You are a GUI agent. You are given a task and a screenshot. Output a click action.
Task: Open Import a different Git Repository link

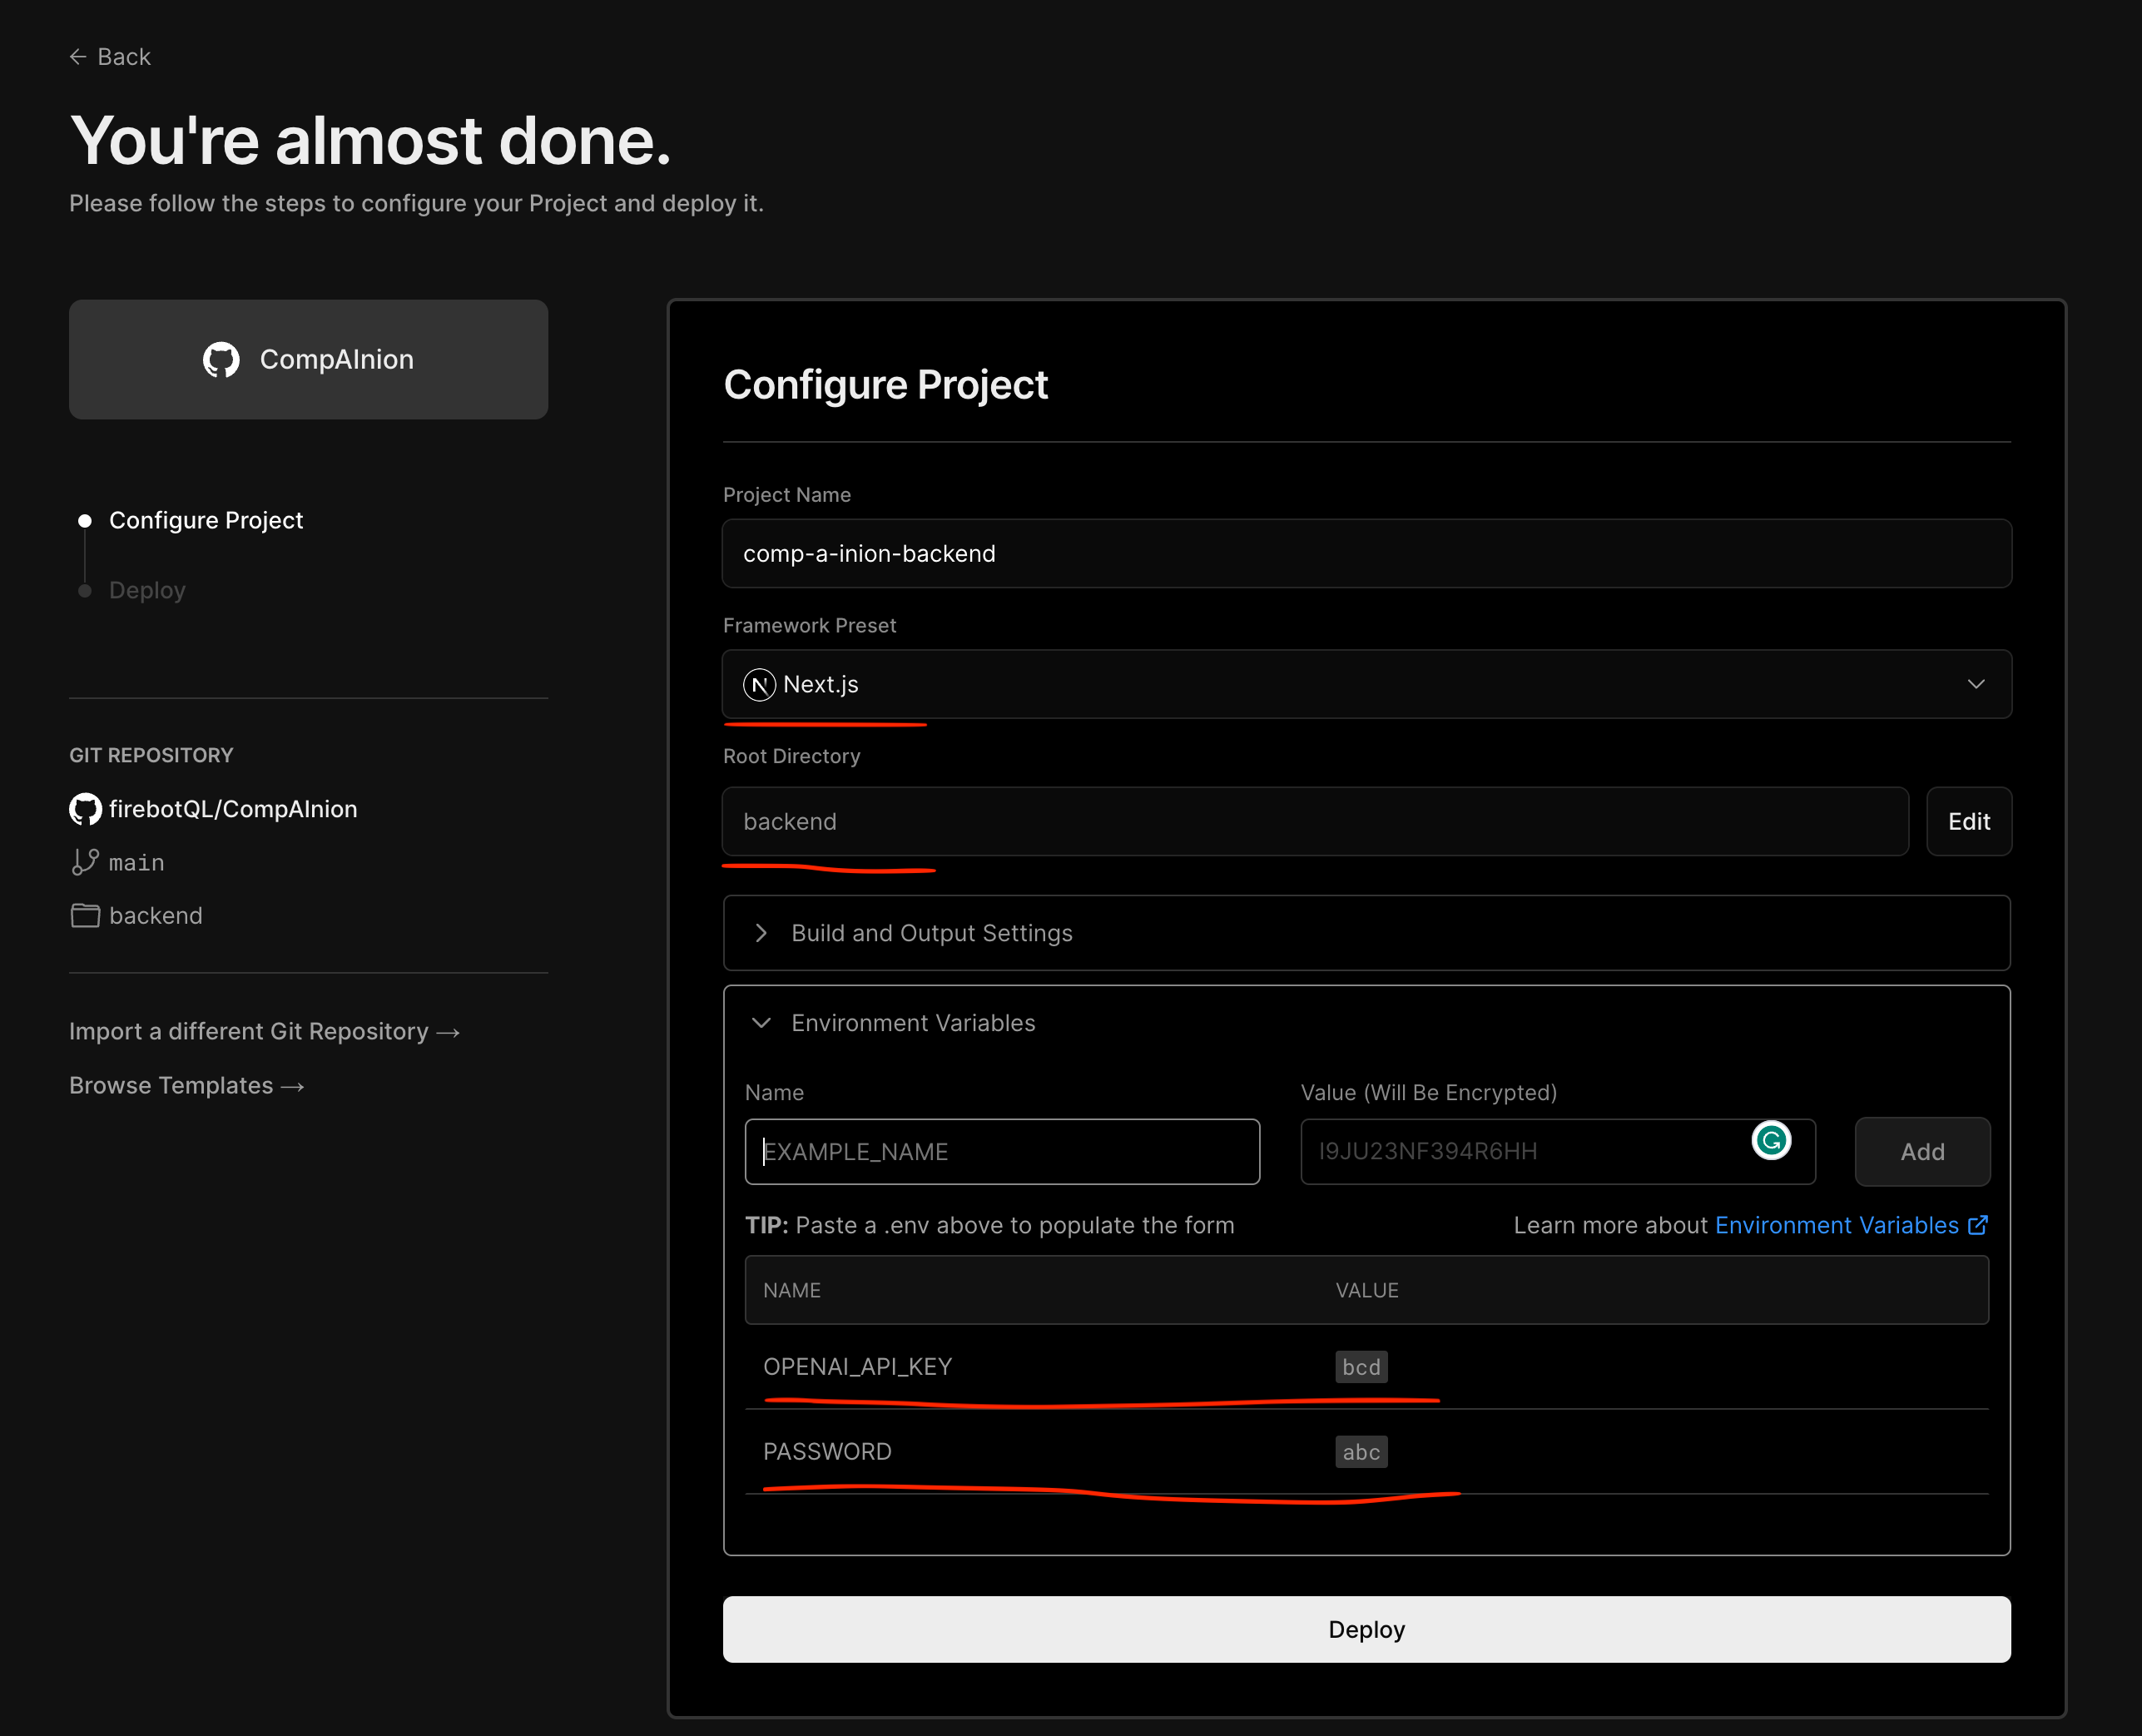point(264,1032)
